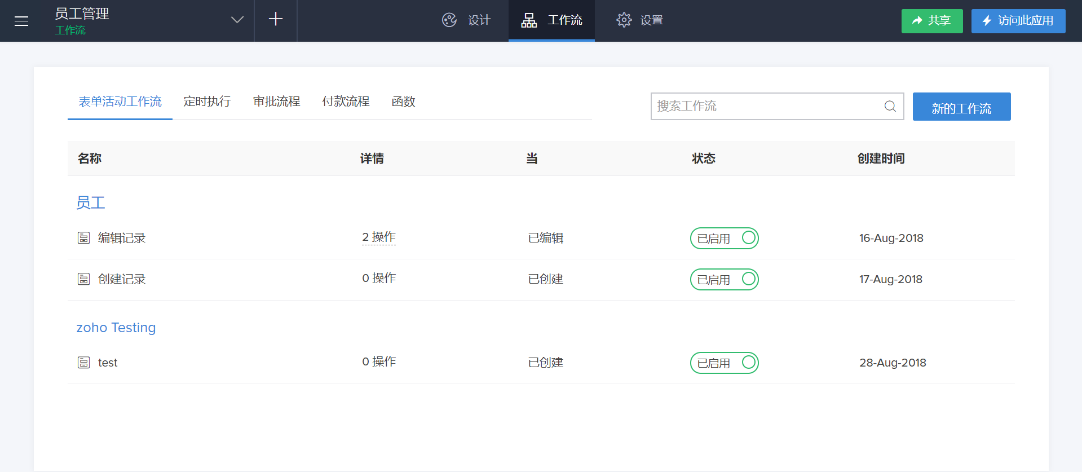Create a workflow with 新的工作流 button

(x=962, y=107)
